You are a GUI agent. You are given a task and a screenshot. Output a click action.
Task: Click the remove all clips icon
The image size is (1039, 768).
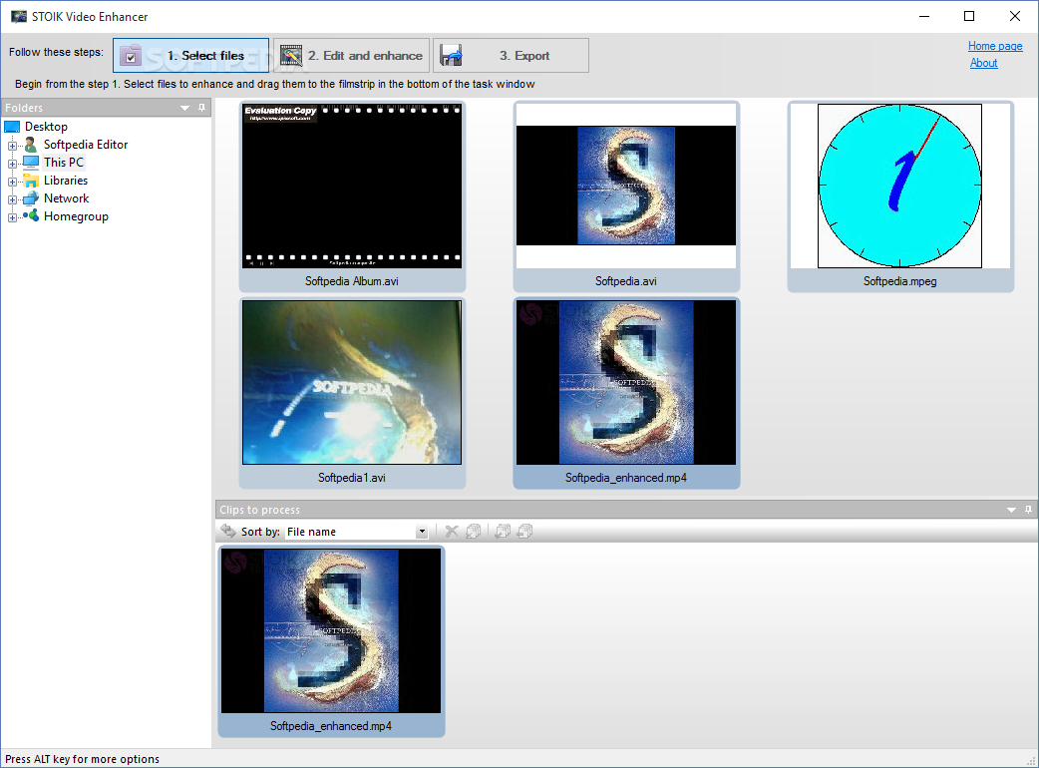473,531
